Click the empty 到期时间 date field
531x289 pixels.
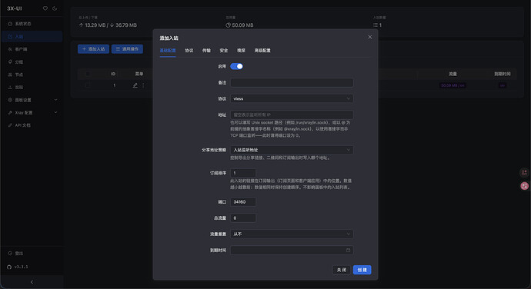point(292,250)
